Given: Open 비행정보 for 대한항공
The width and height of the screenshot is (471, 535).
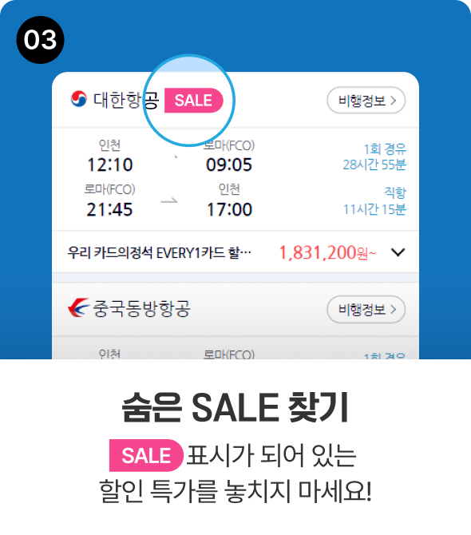Looking at the screenshot, I should (x=366, y=101).
